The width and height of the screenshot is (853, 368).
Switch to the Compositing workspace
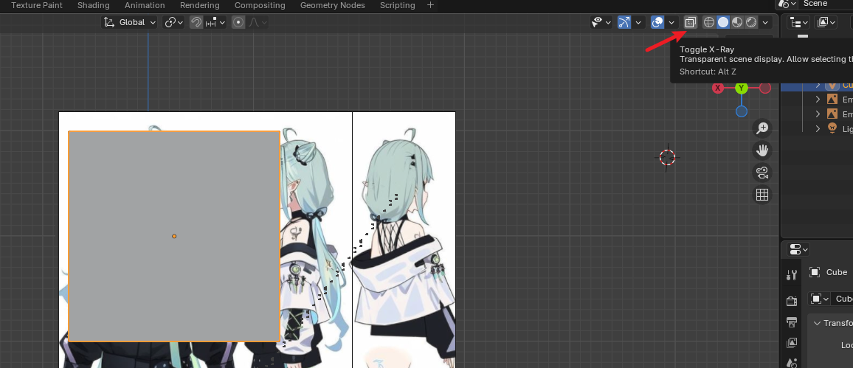pyautogui.click(x=260, y=5)
